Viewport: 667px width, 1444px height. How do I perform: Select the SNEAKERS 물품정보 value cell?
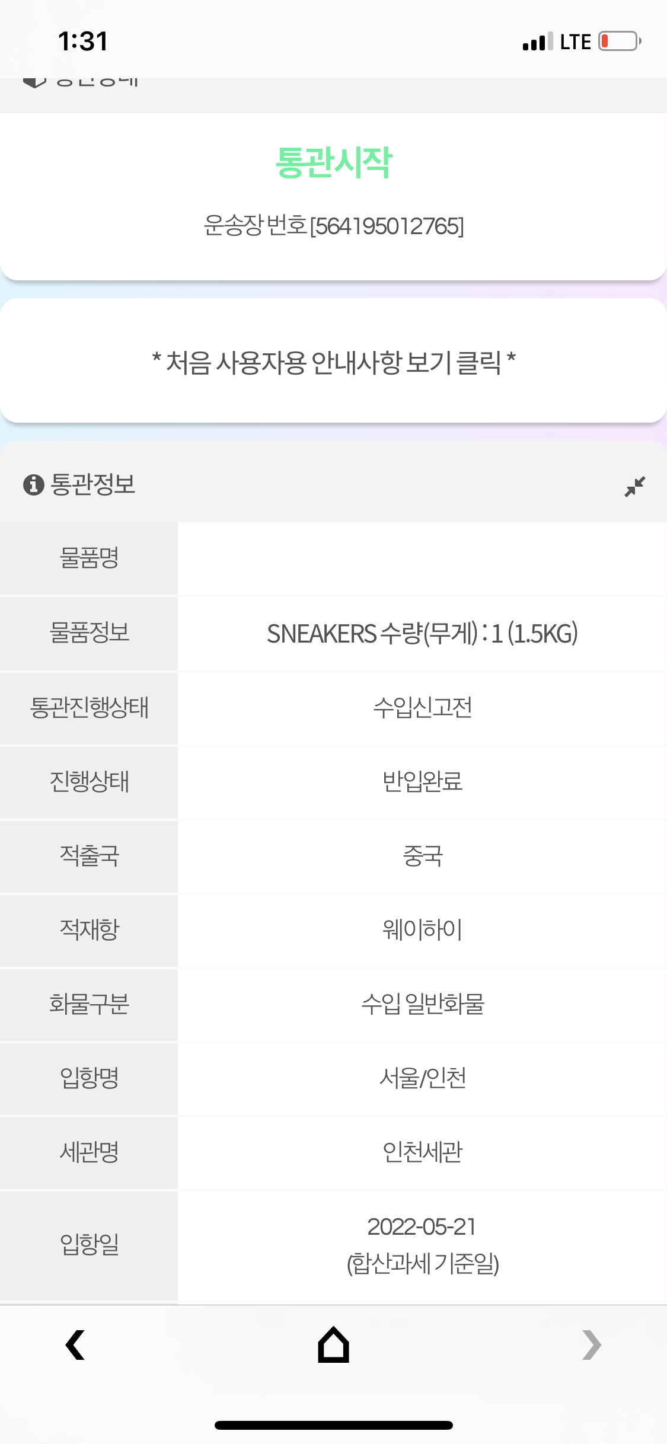[x=423, y=634]
